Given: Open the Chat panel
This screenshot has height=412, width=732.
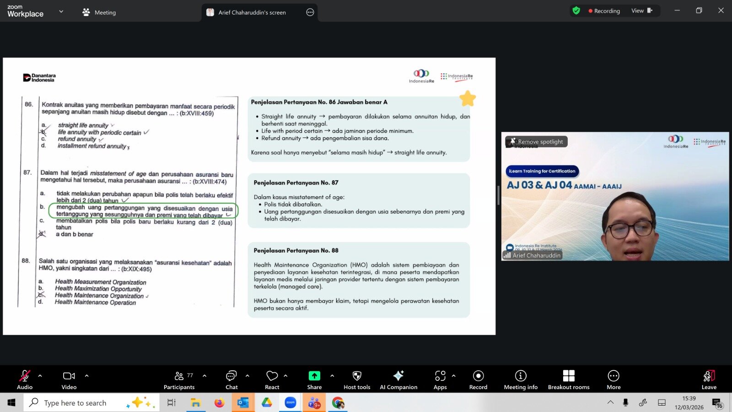Looking at the screenshot, I should 231,379.
